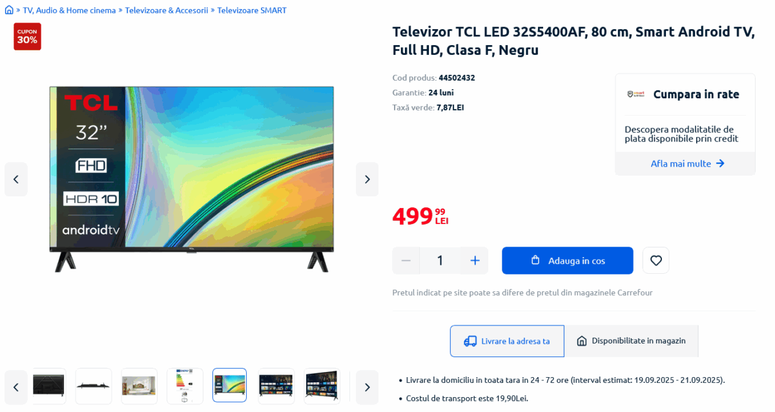This screenshot has height=412, width=775.
Task: Add product to wishlist with heart icon
Action: 656,260
